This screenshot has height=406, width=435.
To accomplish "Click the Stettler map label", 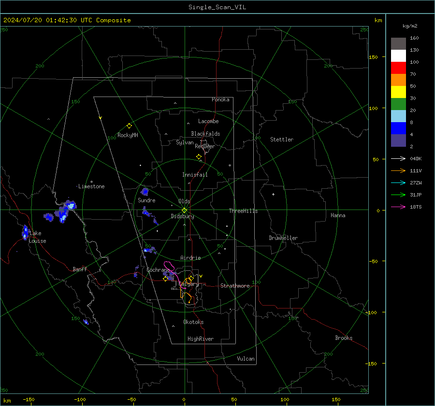I will [x=282, y=140].
